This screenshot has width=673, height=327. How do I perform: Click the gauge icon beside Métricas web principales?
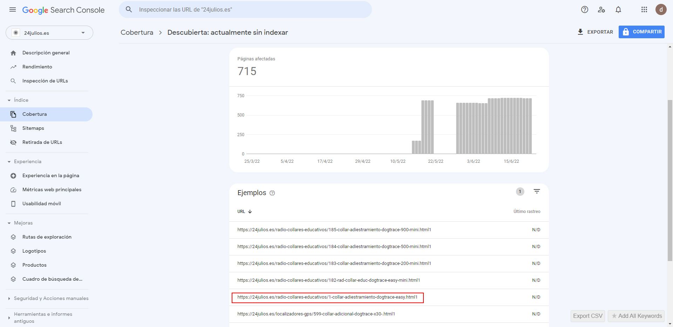pos(13,190)
